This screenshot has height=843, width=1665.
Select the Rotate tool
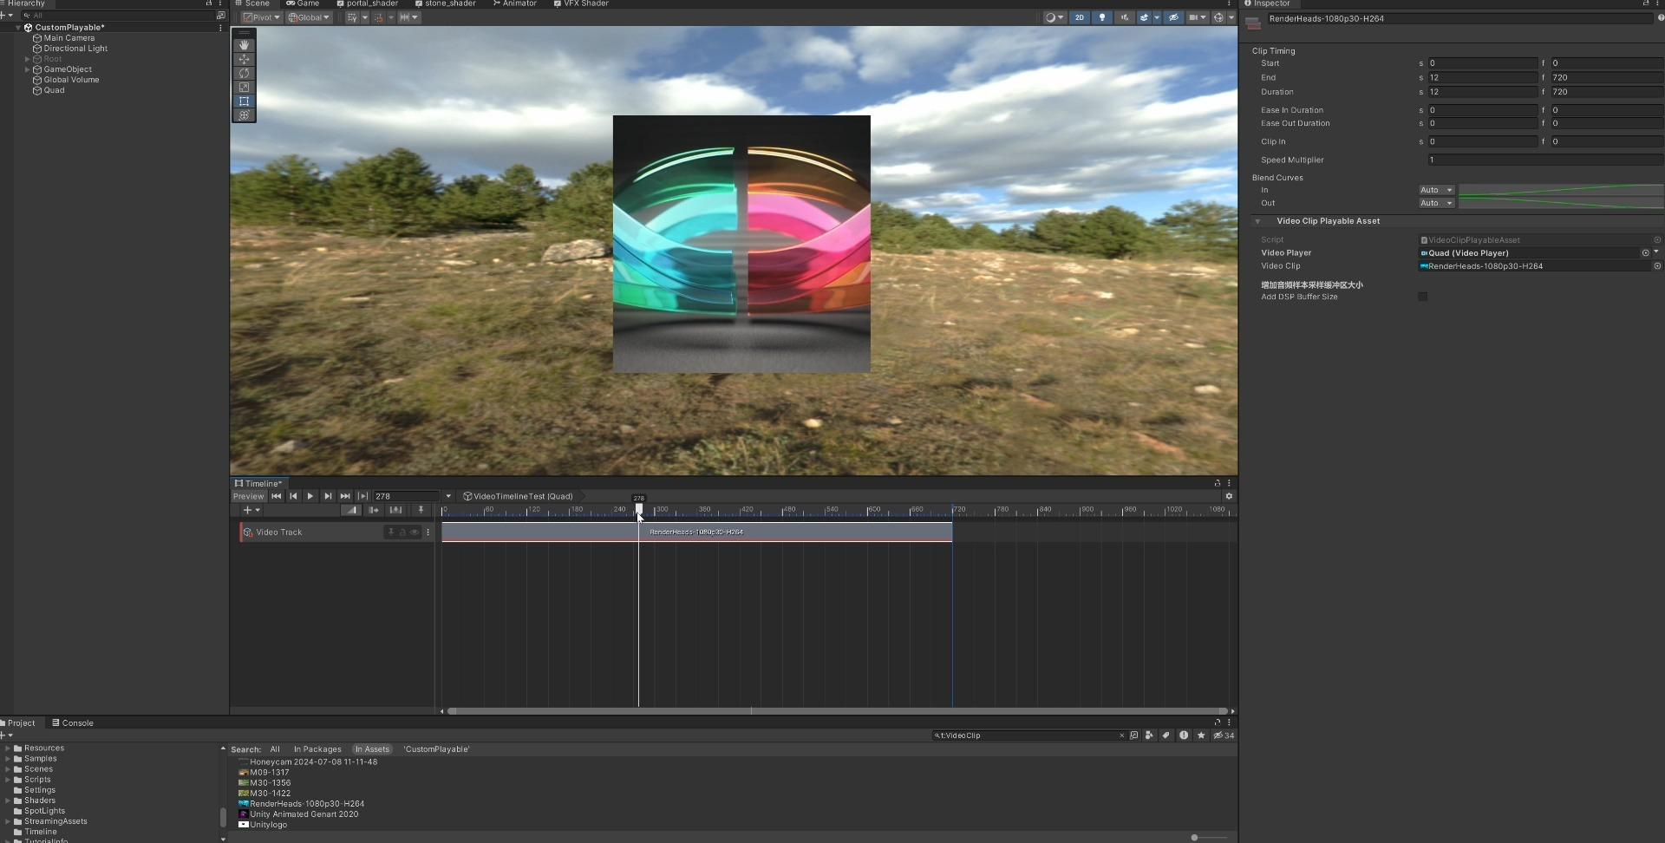coord(244,73)
